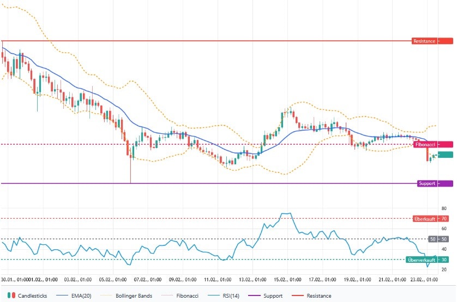Click the gray 50 RSI midline label
The height and width of the screenshot is (302, 457).
click(x=438, y=239)
